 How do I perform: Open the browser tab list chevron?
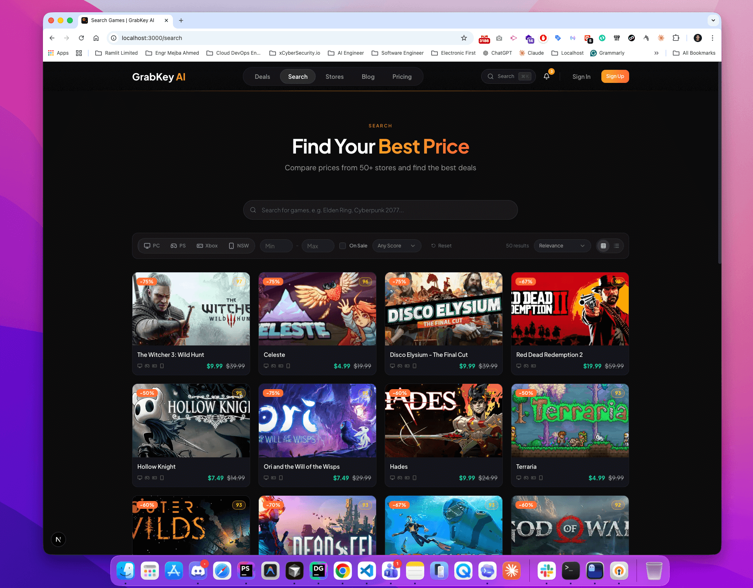click(x=713, y=20)
